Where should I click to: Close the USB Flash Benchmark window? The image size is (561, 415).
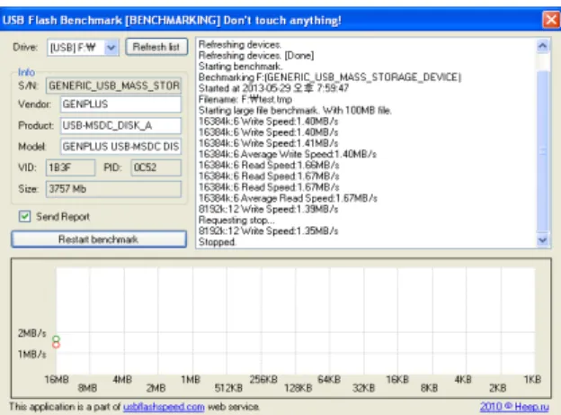coord(550,20)
